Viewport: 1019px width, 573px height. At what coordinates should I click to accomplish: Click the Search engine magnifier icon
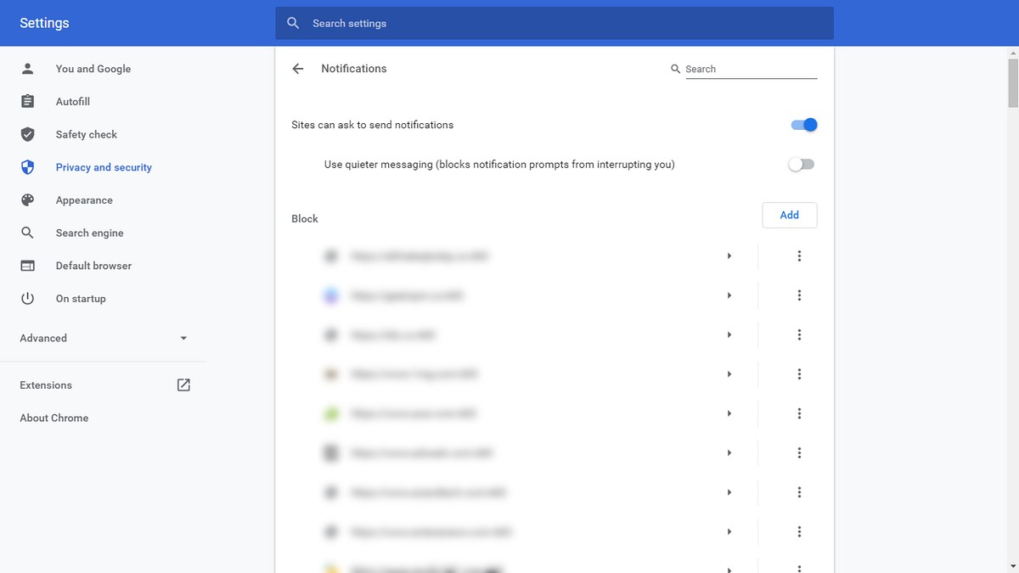tap(27, 233)
